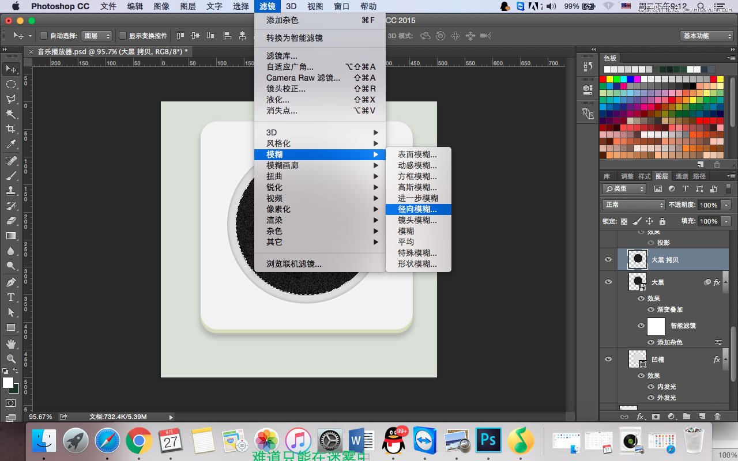
Task: Open Photoshop from the Dock
Action: [x=488, y=441]
